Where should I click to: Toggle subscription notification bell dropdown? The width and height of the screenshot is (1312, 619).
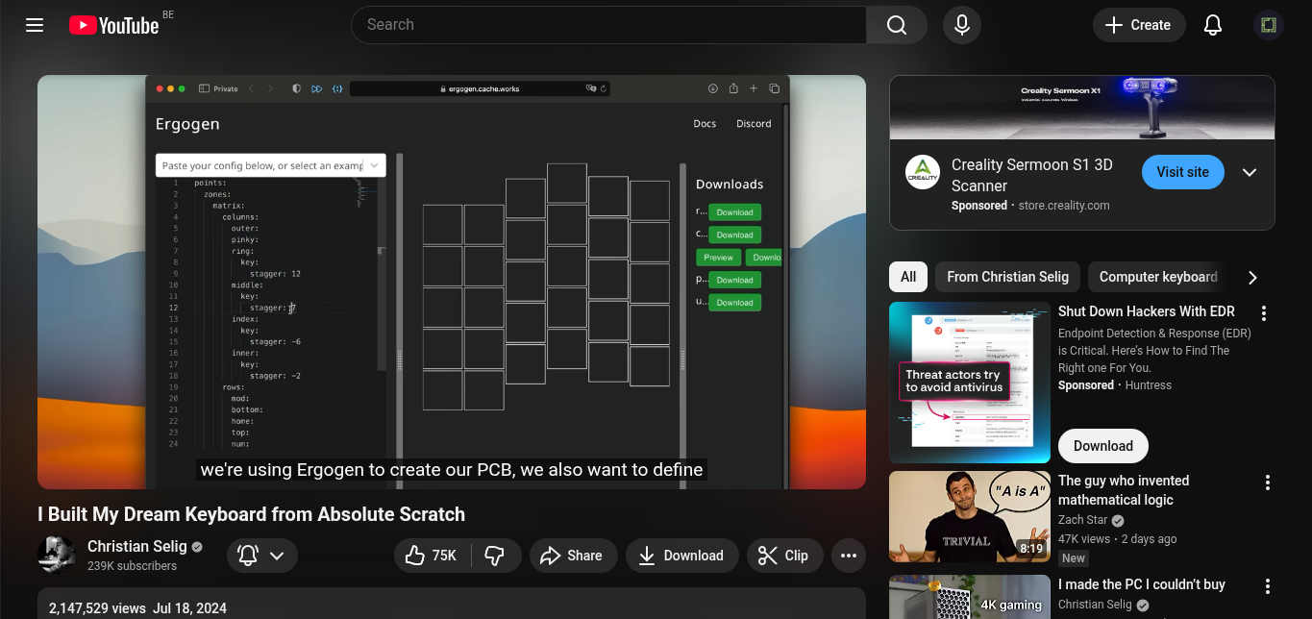pyautogui.click(x=261, y=556)
